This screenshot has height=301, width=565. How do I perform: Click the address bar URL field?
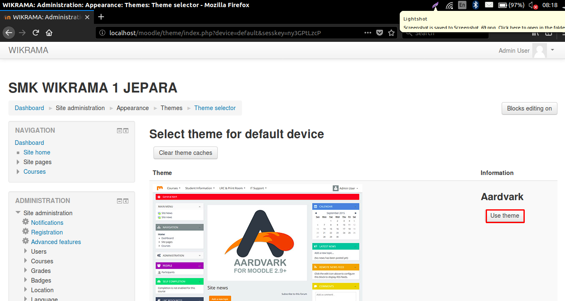(x=235, y=33)
